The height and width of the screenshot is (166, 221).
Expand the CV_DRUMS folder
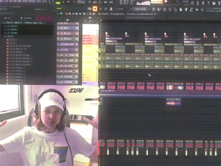(x=11, y=33)
